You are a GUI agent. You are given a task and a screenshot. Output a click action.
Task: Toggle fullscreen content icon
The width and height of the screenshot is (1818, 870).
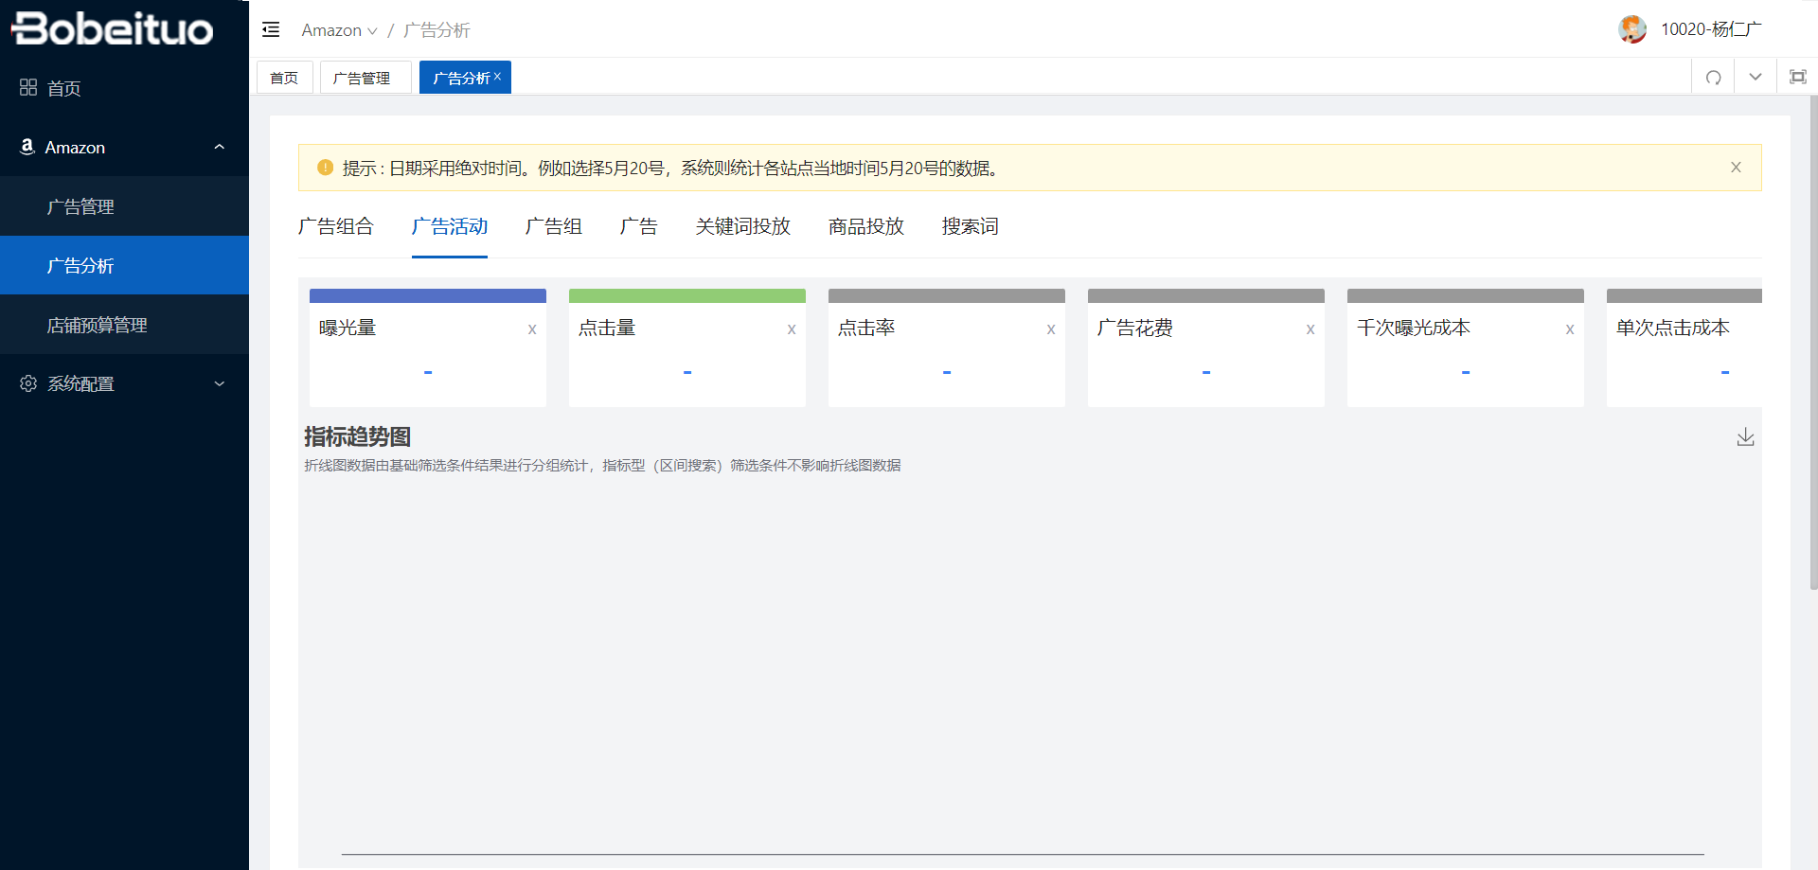click(x=1797, y=77)
